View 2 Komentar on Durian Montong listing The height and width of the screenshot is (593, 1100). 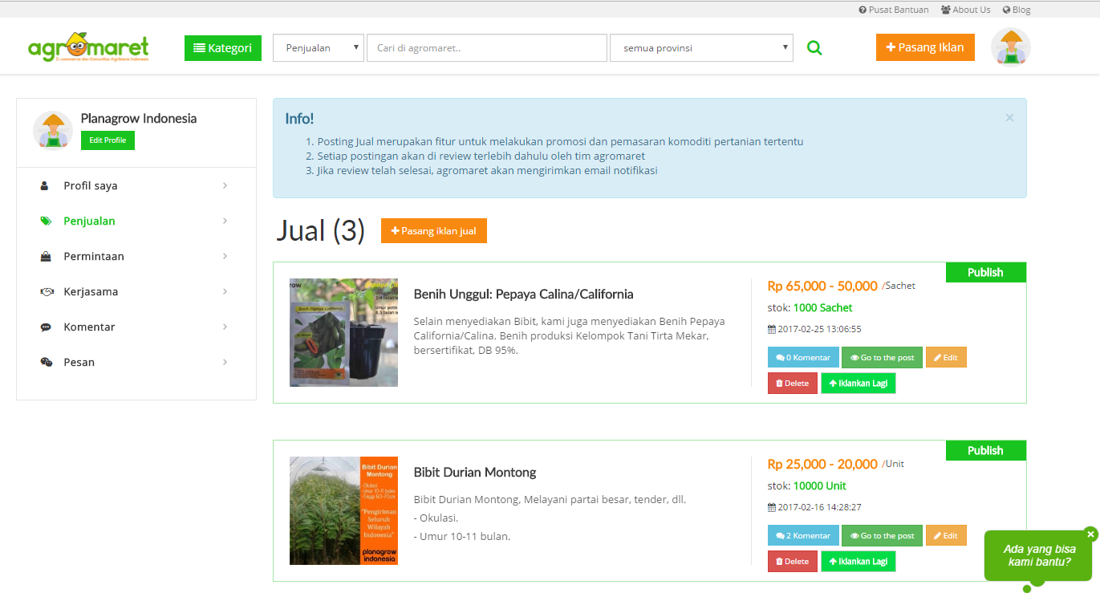[803, 536]
